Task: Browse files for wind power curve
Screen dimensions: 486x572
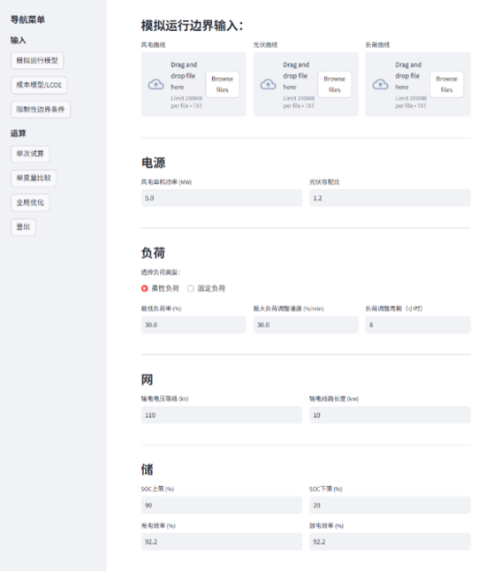Action: [x=223, y=84]
